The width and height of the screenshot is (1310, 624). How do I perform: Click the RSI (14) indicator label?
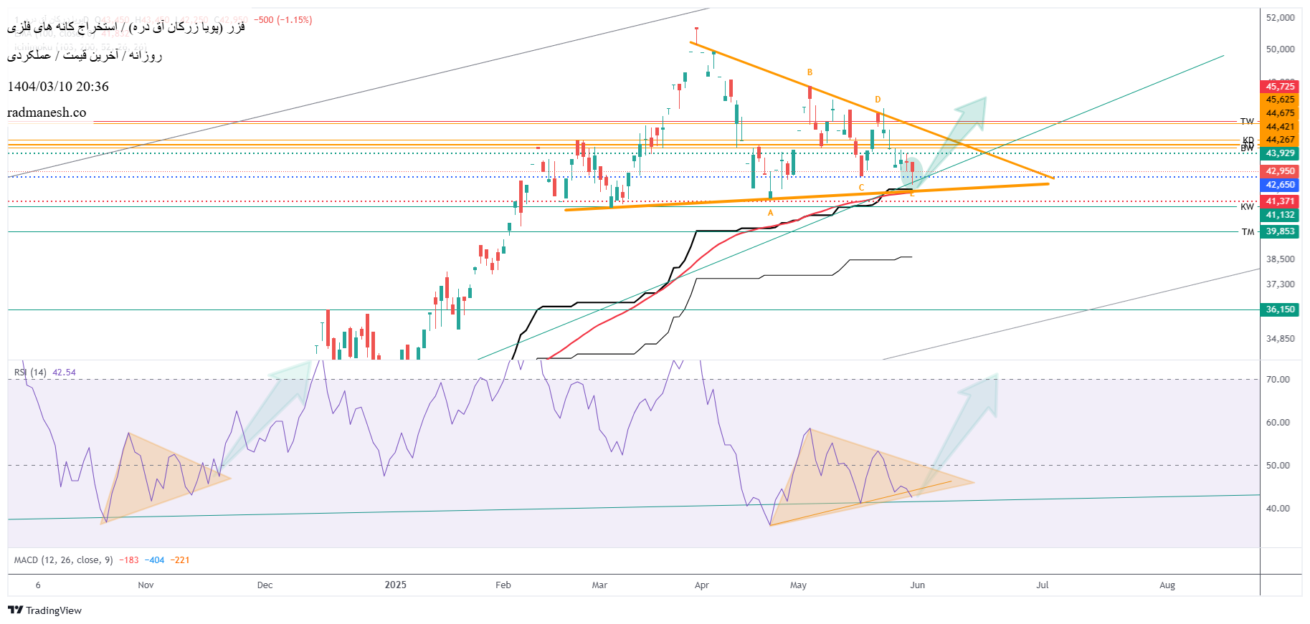30,373
